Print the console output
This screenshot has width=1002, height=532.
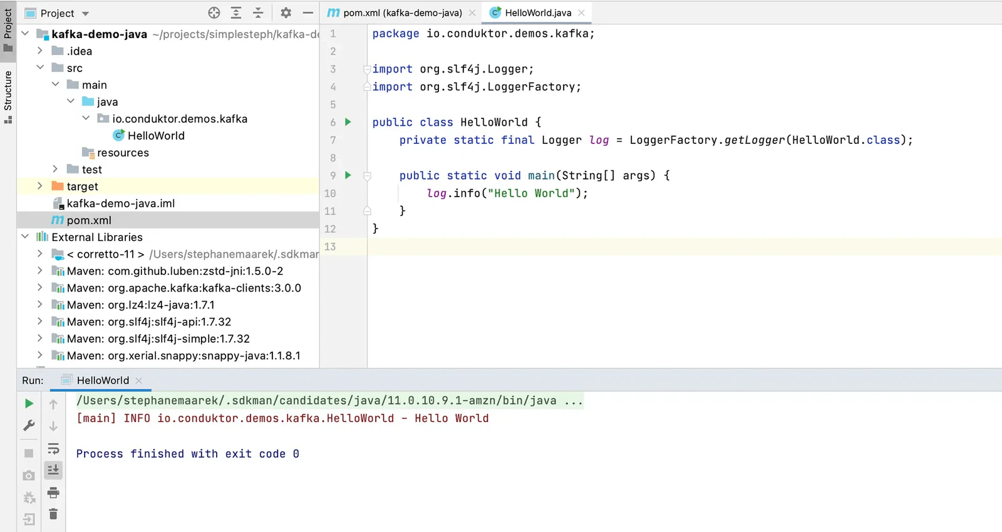click(x=53, y=493)
